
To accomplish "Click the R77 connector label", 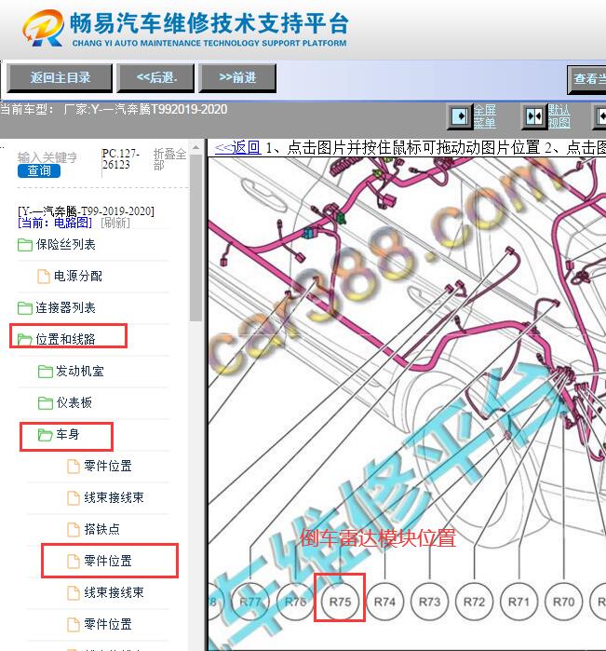I will click(x=250, y=602).
